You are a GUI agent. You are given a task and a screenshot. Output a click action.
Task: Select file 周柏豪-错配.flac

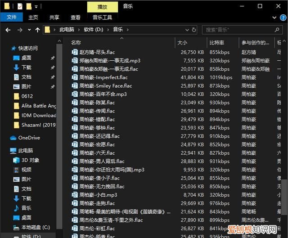point(97,119)
